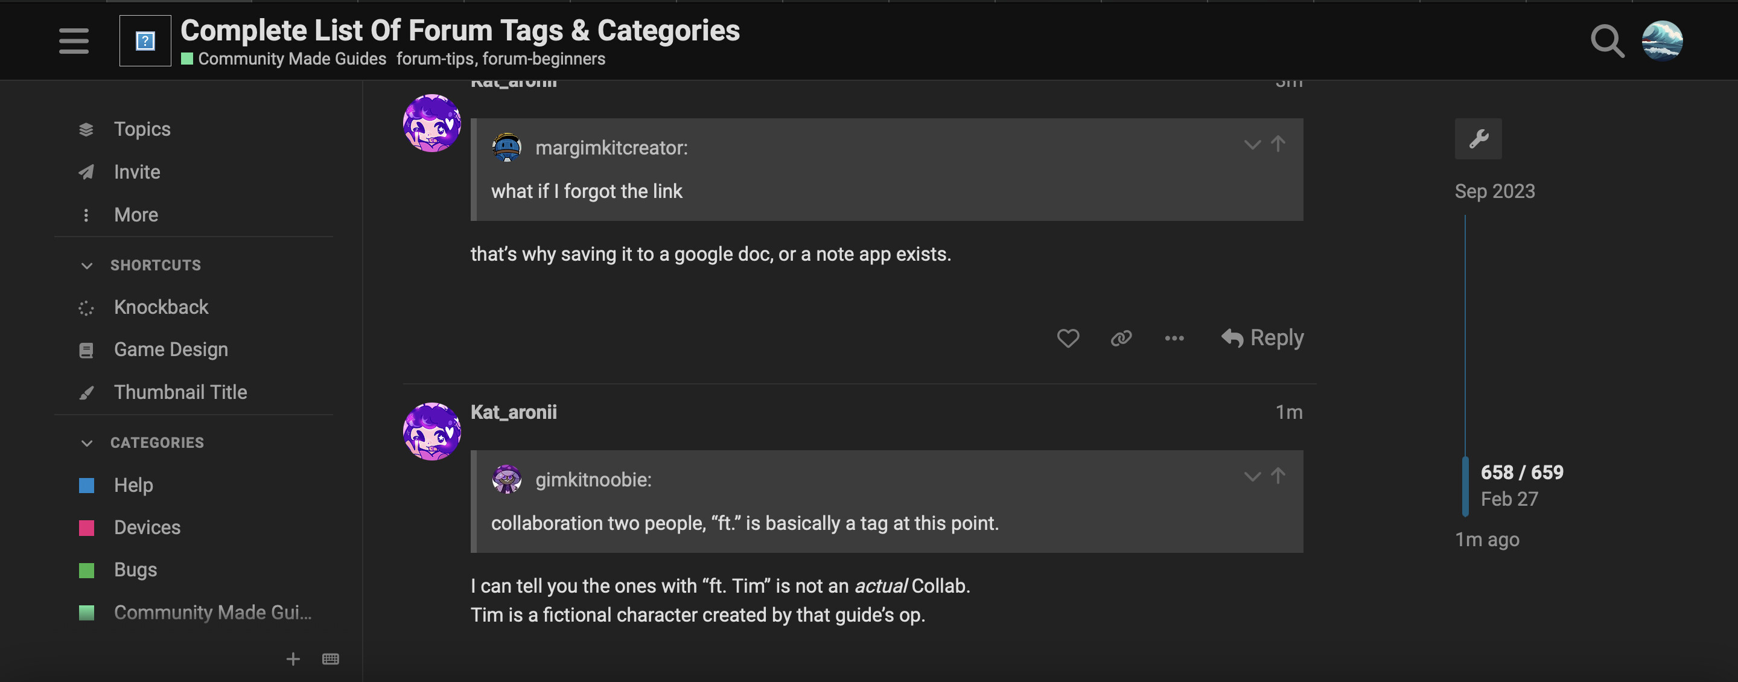Copy the post link with the chain icon
Viewport: 1738px width, 682px height.
[1121, 338]
